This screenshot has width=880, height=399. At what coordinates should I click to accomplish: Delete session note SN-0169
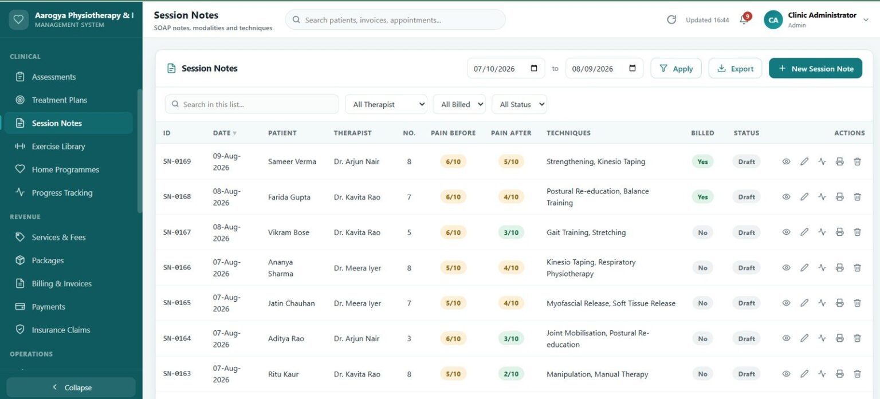[857, 161]
